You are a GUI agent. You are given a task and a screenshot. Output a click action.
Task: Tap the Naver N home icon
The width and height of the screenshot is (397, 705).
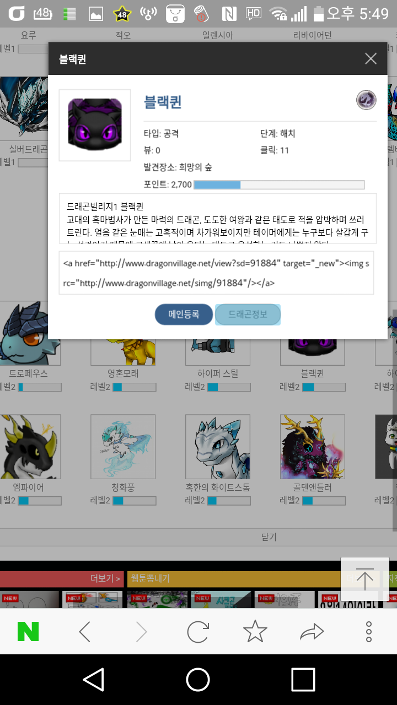(28, 632)
